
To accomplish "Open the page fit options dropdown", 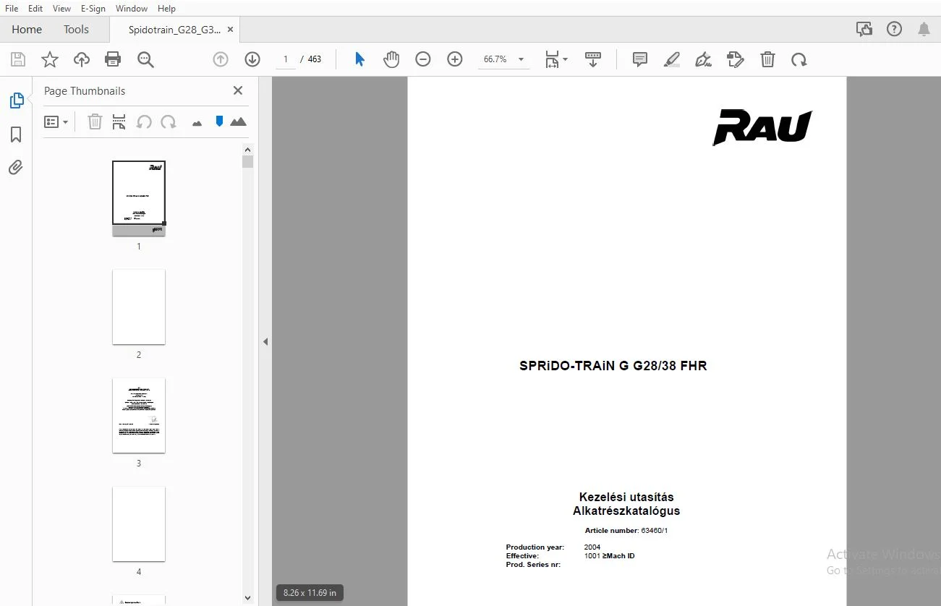I will pyautogui.click(x=555, y=59).
